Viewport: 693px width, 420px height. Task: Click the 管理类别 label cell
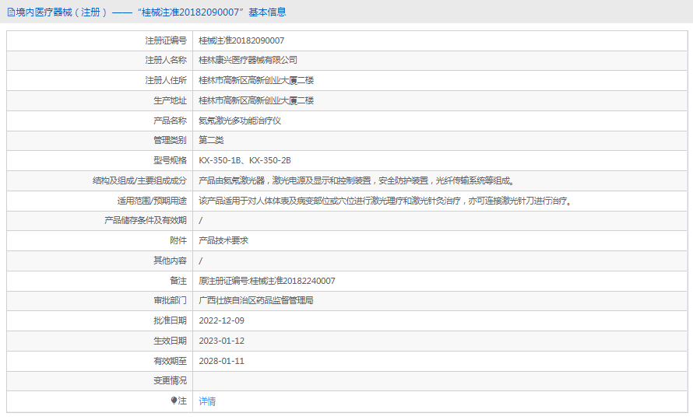[x=100, y=140]
